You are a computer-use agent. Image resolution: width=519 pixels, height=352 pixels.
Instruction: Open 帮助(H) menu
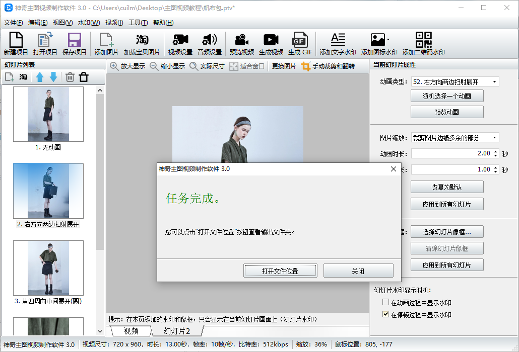(163, 23)
